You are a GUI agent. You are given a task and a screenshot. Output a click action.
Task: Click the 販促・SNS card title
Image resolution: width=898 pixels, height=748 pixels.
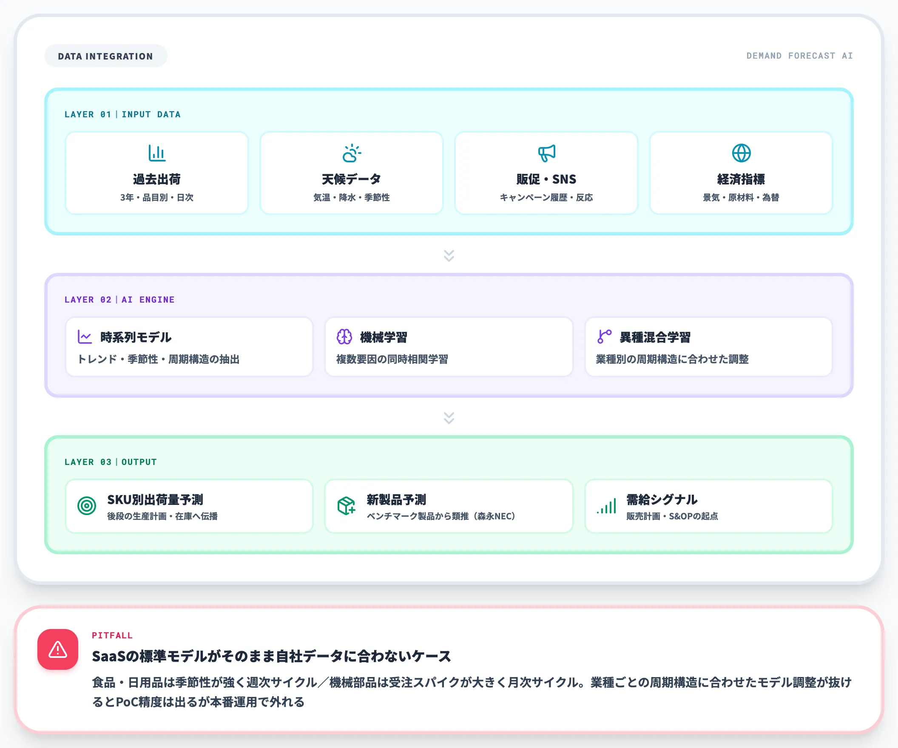click(x=546, y=179)
